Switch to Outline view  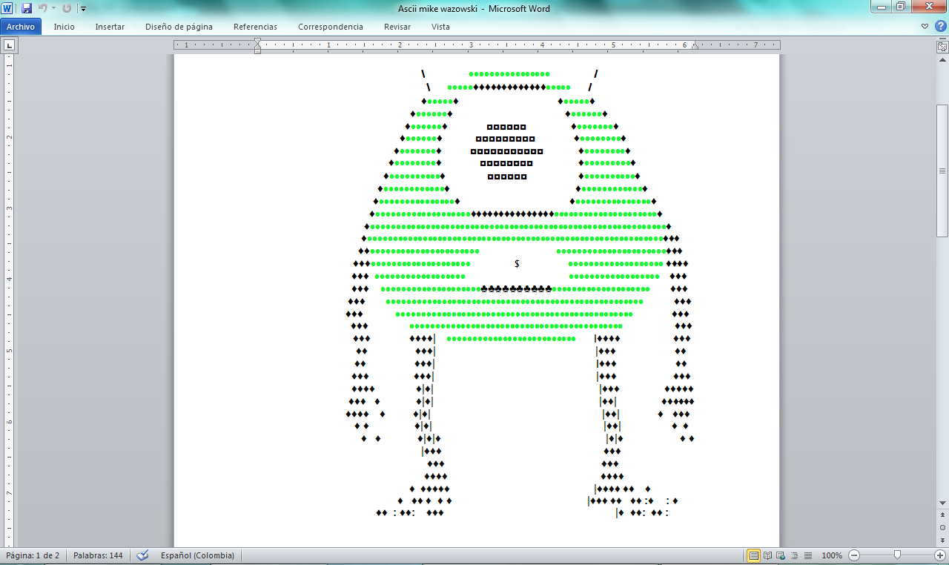click(x=793, y=555)
